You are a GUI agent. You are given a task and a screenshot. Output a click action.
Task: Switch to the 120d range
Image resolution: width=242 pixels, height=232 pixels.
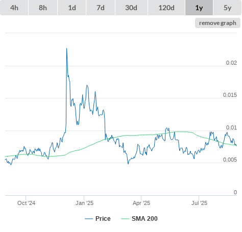tap(166, 8)
